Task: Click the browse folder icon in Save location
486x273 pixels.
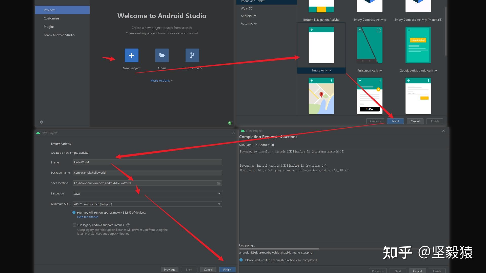Action: click(x=219, y=183)
